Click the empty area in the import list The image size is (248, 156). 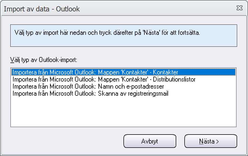(x=123, y=111)
